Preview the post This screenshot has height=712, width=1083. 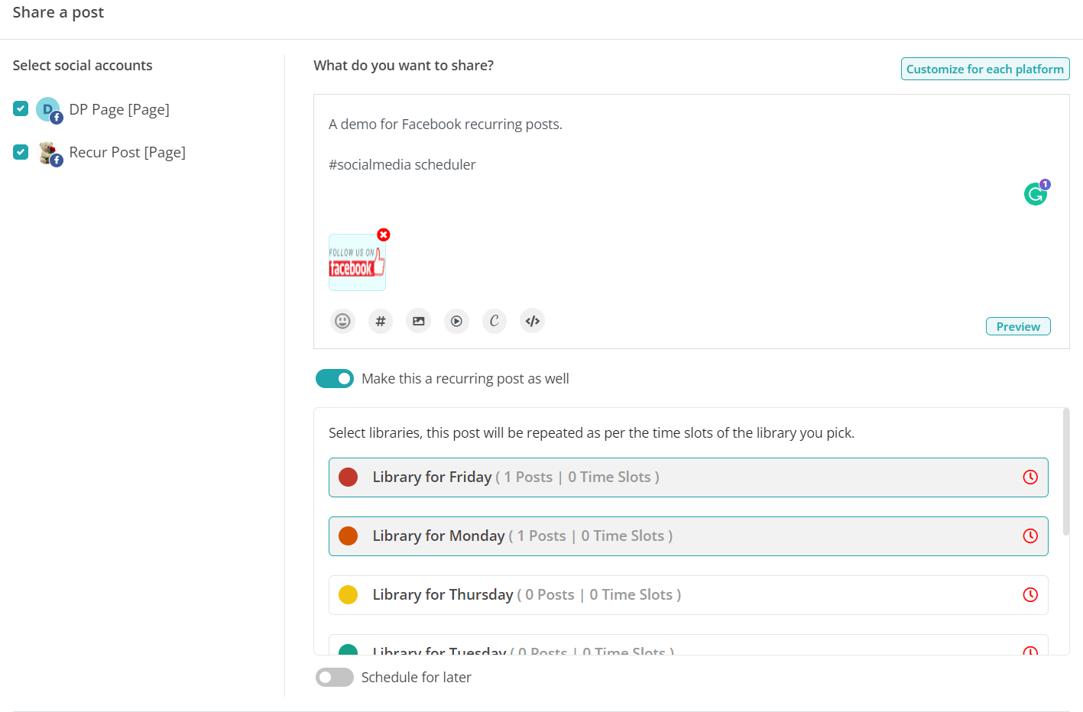click(1018, 326)
